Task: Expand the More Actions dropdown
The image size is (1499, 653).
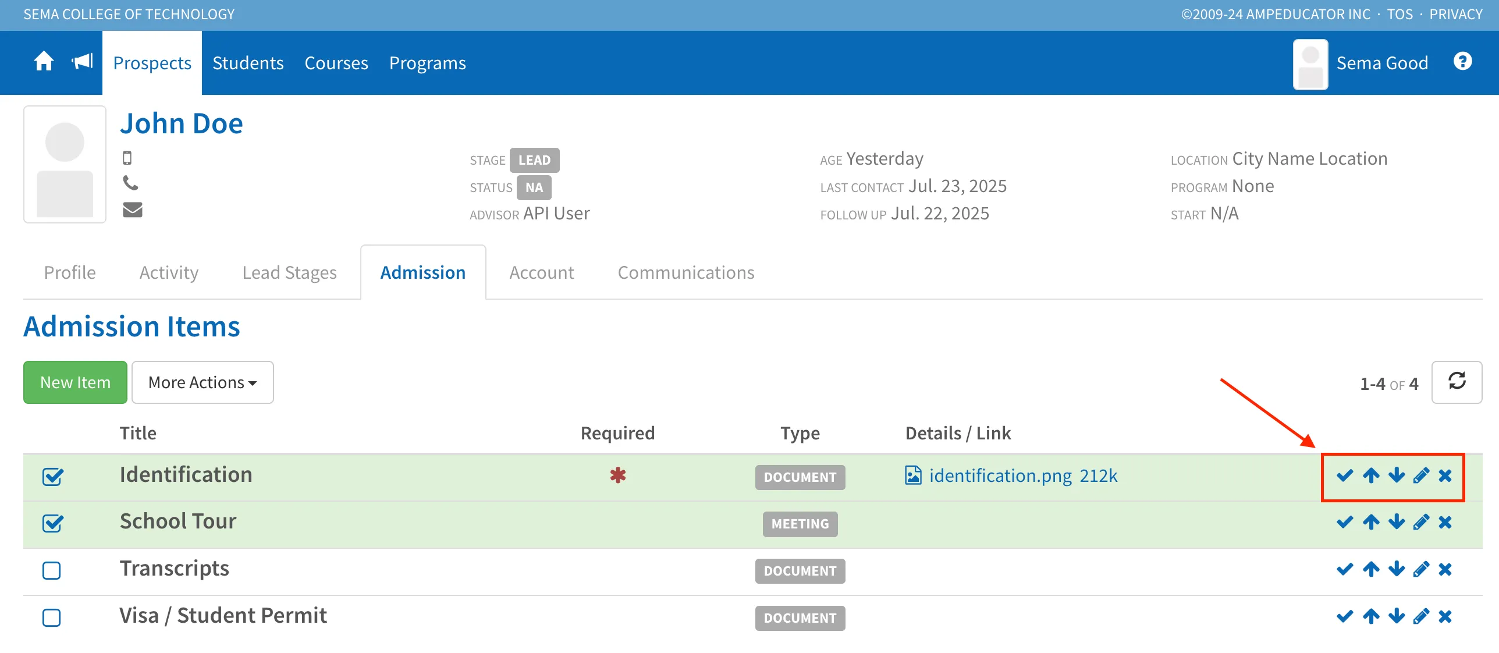Action: click(203, 382)
